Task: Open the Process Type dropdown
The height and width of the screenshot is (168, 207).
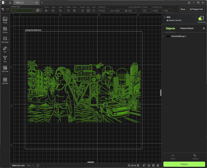Action: pyautogui.click(x=23, y=10)
